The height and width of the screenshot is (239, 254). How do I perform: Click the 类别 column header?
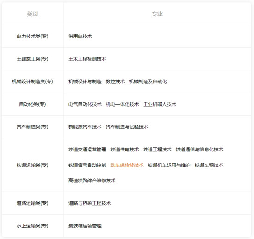point(32,14)
